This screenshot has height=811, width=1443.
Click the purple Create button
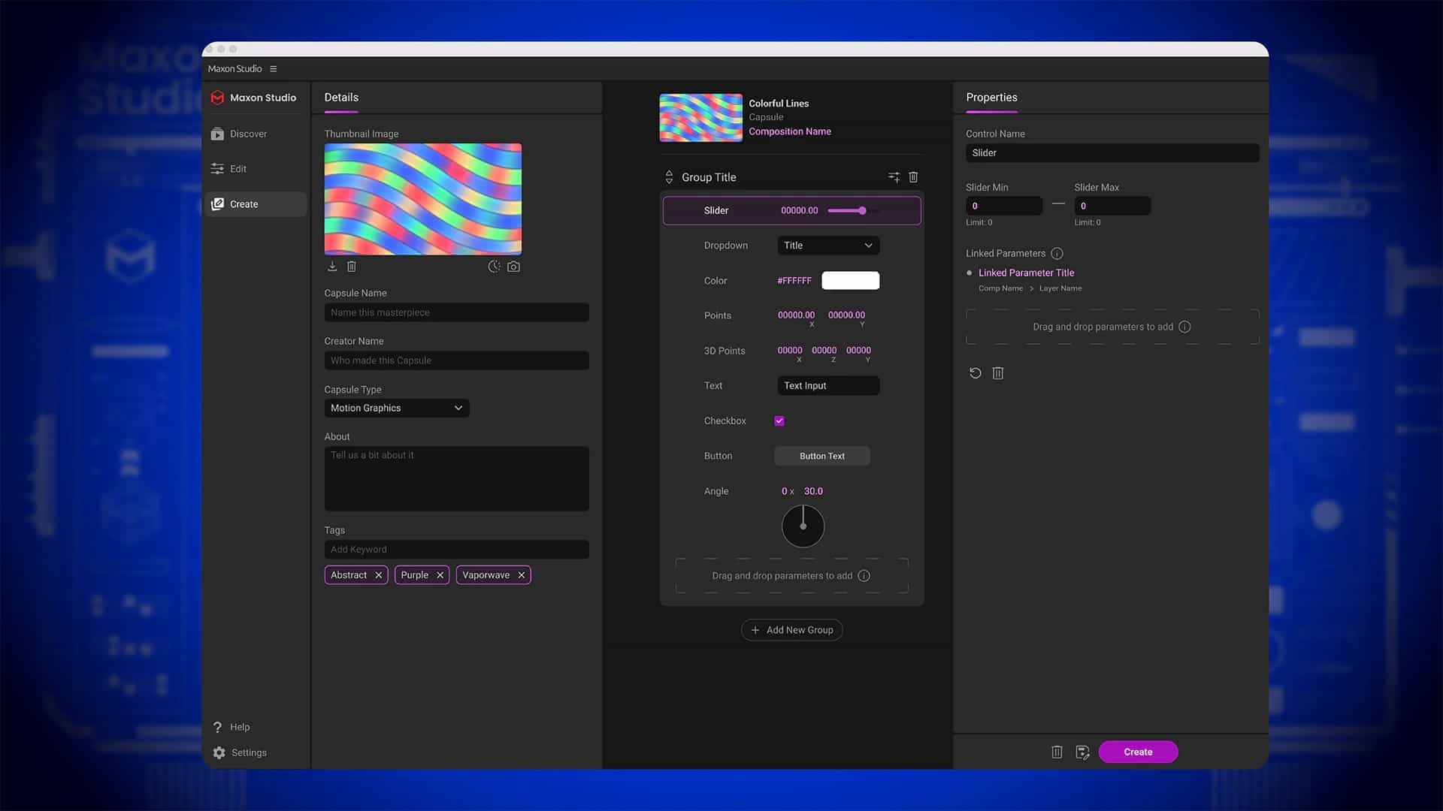pos(1138,752)
